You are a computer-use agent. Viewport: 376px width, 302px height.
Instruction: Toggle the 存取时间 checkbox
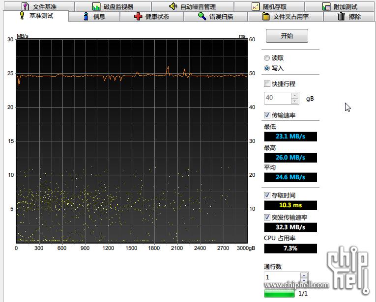pos(267,195)
